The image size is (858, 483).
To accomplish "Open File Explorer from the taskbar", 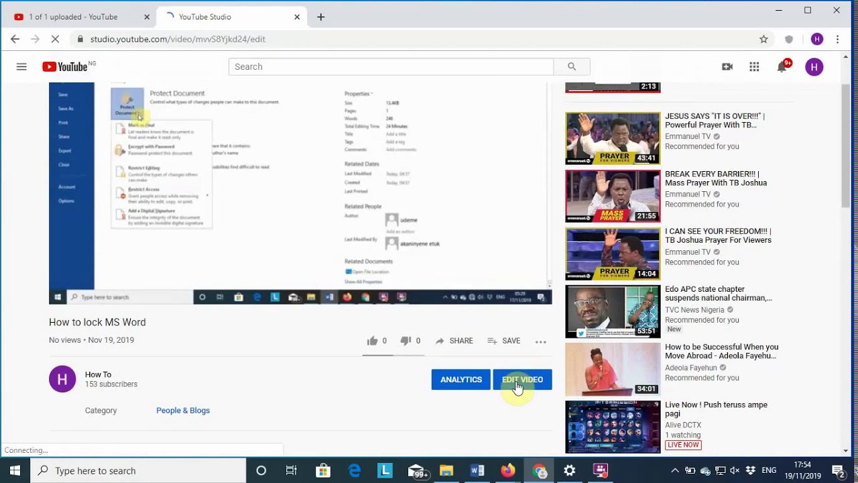I will coord(446,470).
